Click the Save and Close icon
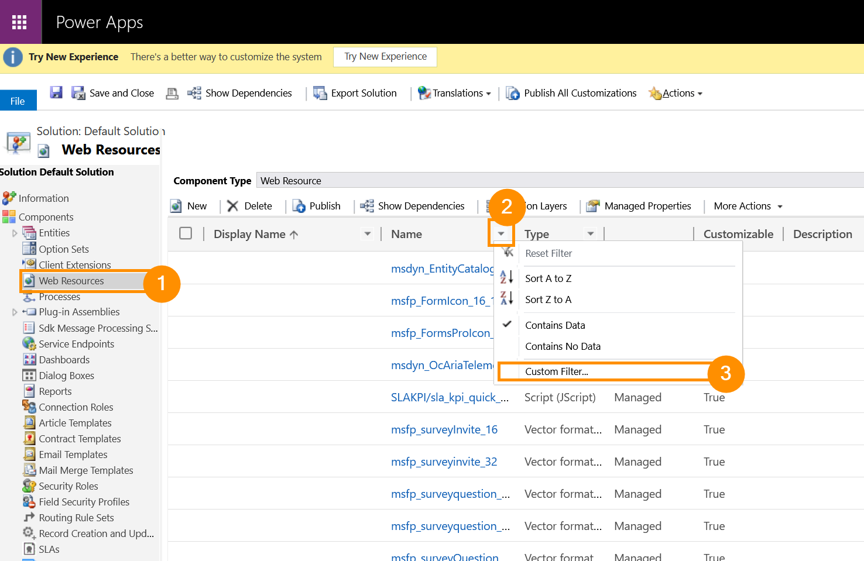The height and width of the screenshot is (561, 864). click(x=78, y=93)
